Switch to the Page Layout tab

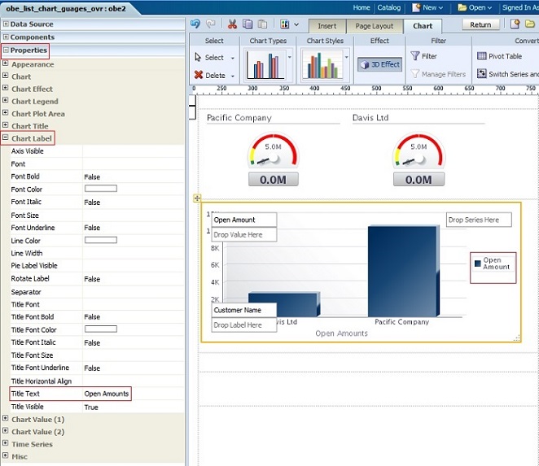(x=374, y=26)
